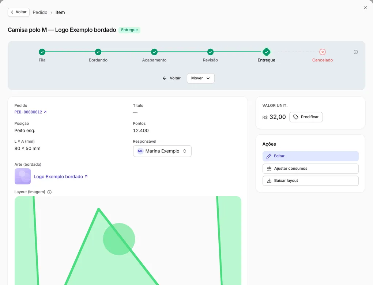The width and height of the screenshot is (373, 285).
Task: Click the info icon next to Layout (imagem)
Action: 49,192
